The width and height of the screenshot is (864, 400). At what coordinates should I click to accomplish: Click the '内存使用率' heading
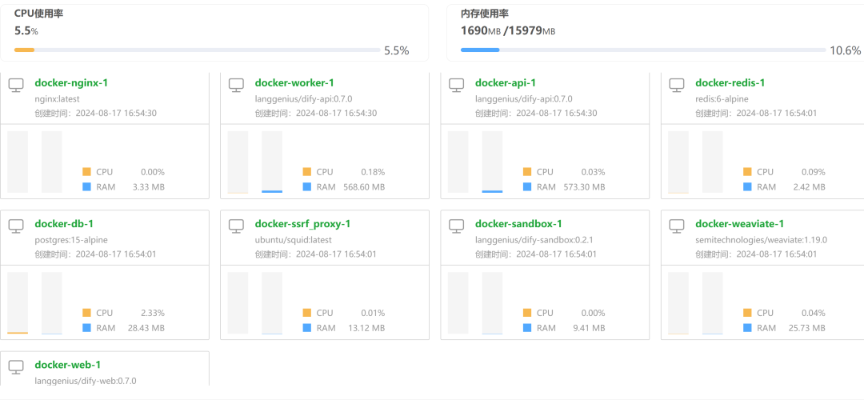point(486,14)
